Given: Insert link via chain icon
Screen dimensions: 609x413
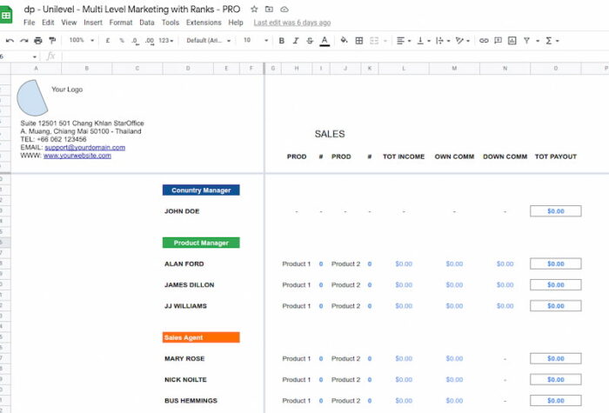Looking at the screenshot, I should click(x=484, y=40).
